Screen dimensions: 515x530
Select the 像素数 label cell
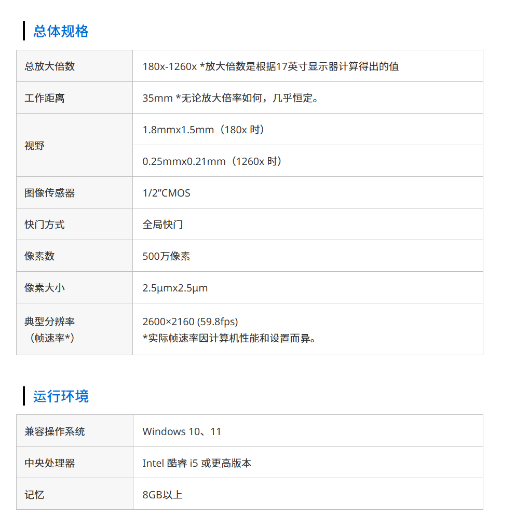(x=74, y=256)
